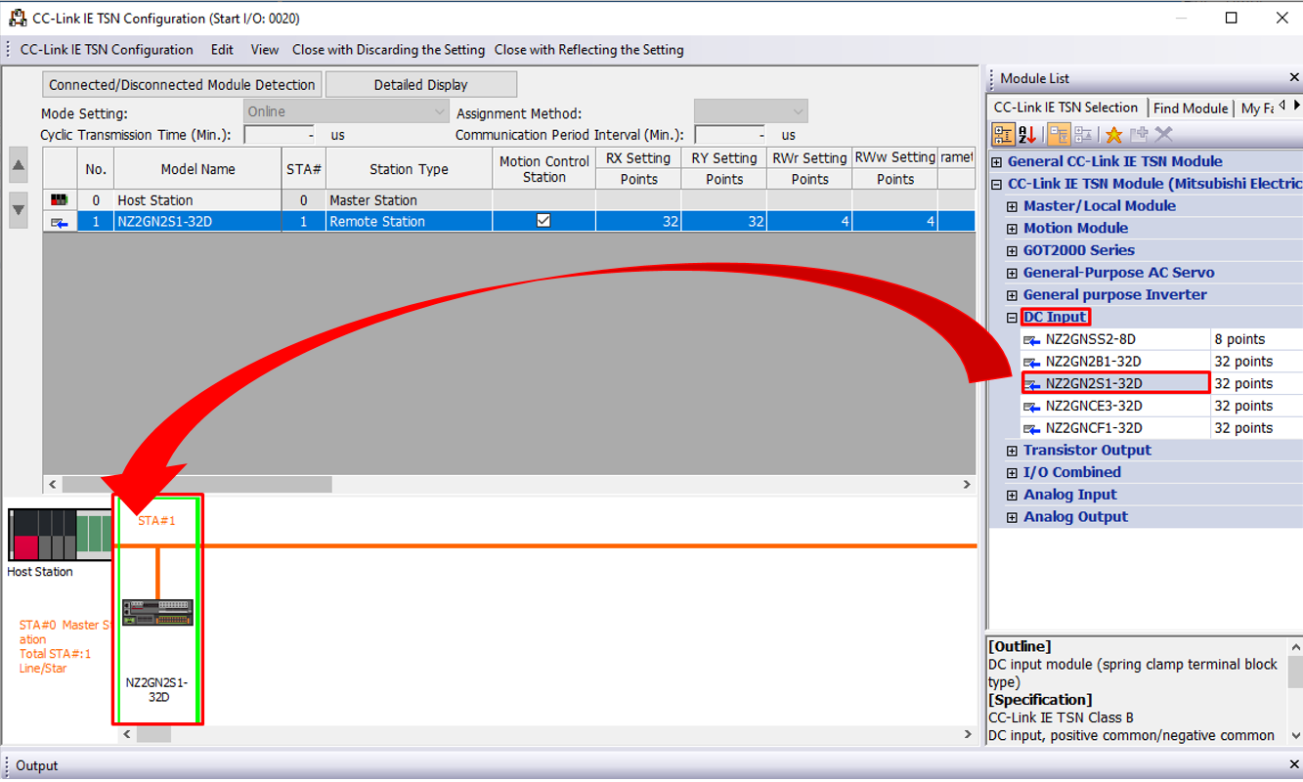This screenshot has width=1303, height=782.
Task: Toggle the Motion Control Station checkbox for NZ2GN2S1-32D
Action: click(543, 221)
